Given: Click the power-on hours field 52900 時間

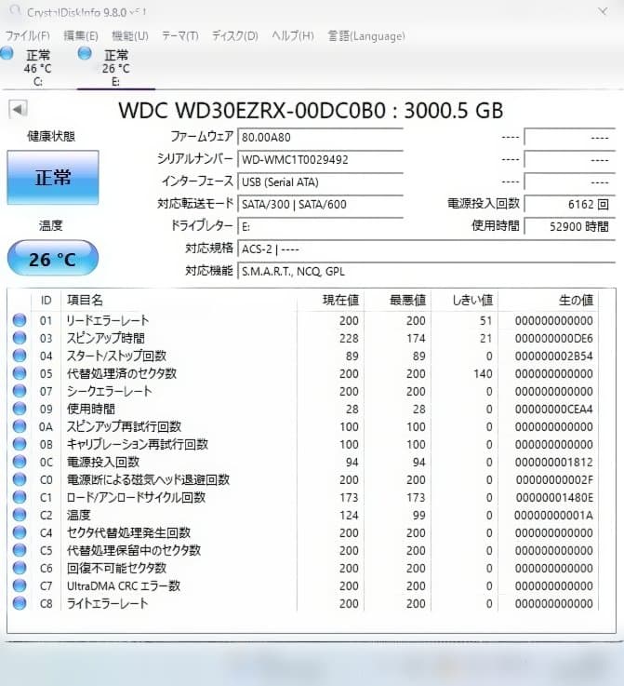Looking at the screenshot, I should click(569, 226).
